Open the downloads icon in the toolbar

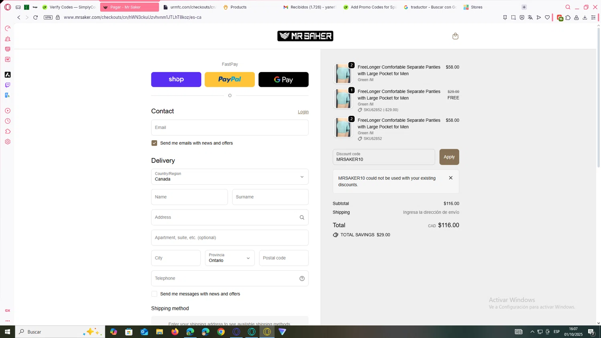(x=585, y=18)
